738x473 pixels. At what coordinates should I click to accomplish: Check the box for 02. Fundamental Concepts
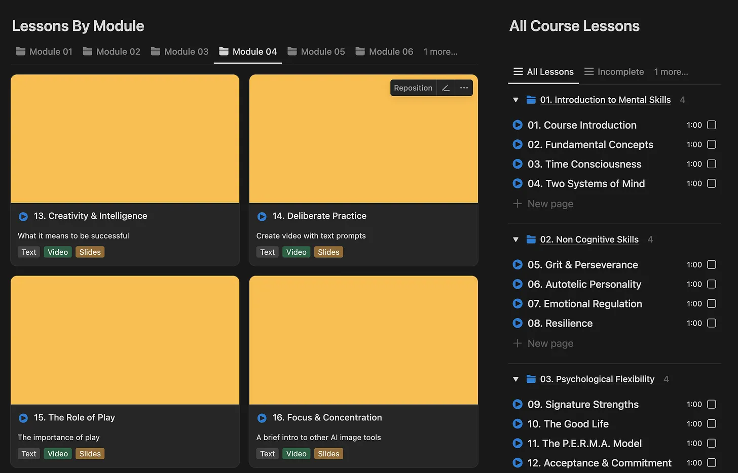[x=712, y=144]
